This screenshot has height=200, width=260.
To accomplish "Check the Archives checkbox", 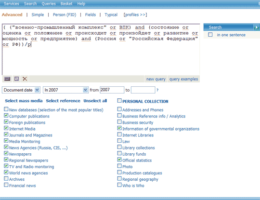I will pyautogui.click(x=6, y=178).
